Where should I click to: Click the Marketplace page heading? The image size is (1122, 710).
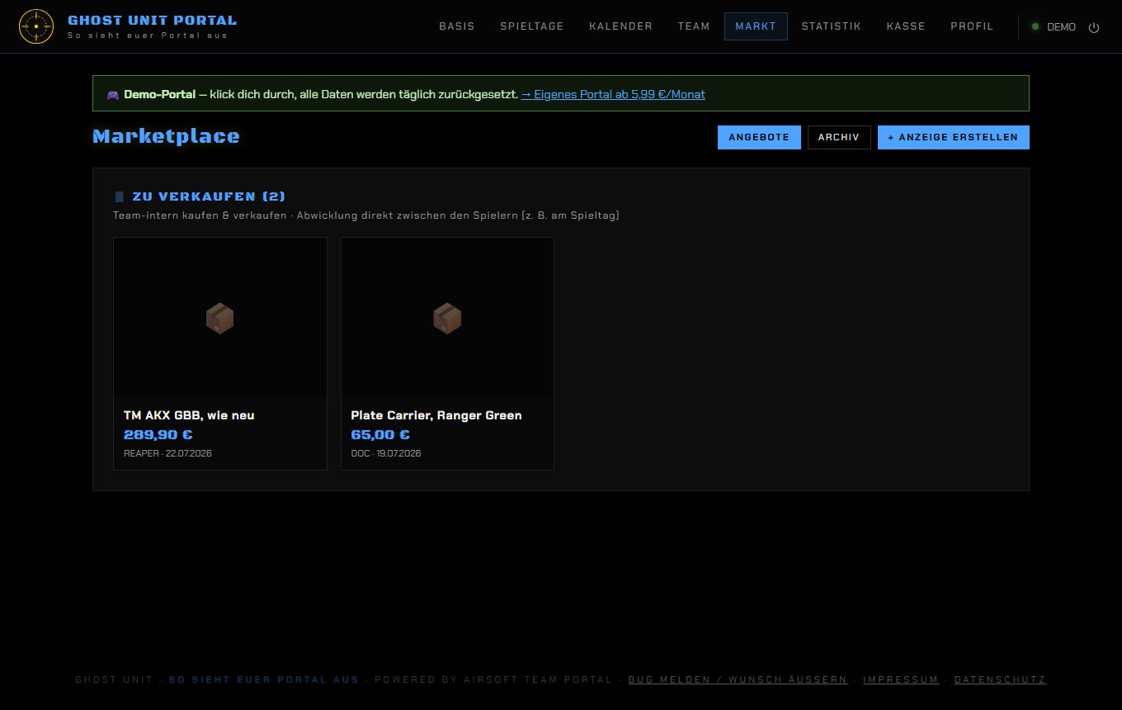pos(166,136)
